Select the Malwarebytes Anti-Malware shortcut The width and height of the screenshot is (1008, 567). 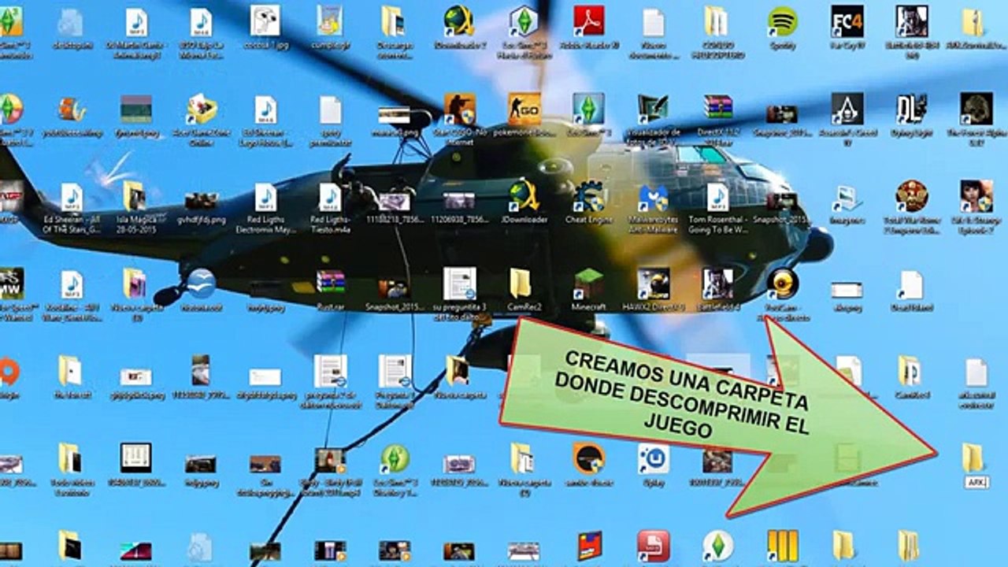653,197
